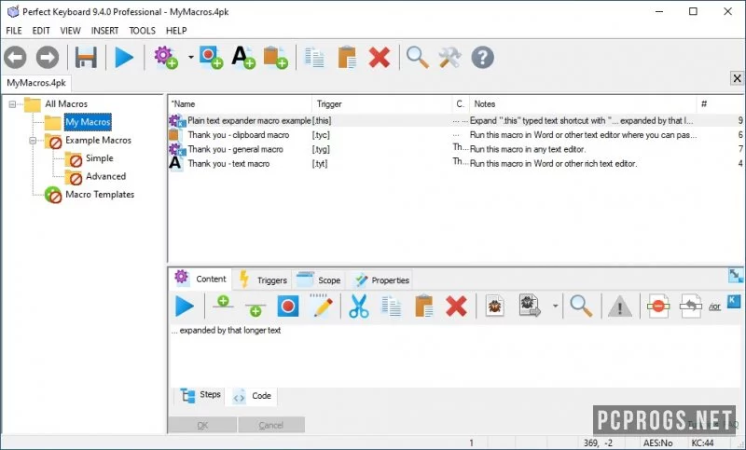The height and width of the screenshot is (450, 746).
Task: Add new general macro gear icon
Action: 166,58
